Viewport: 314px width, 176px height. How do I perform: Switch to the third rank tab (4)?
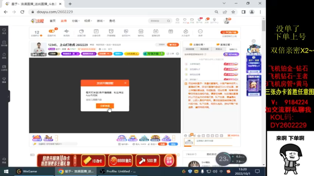tap(219, 49)
